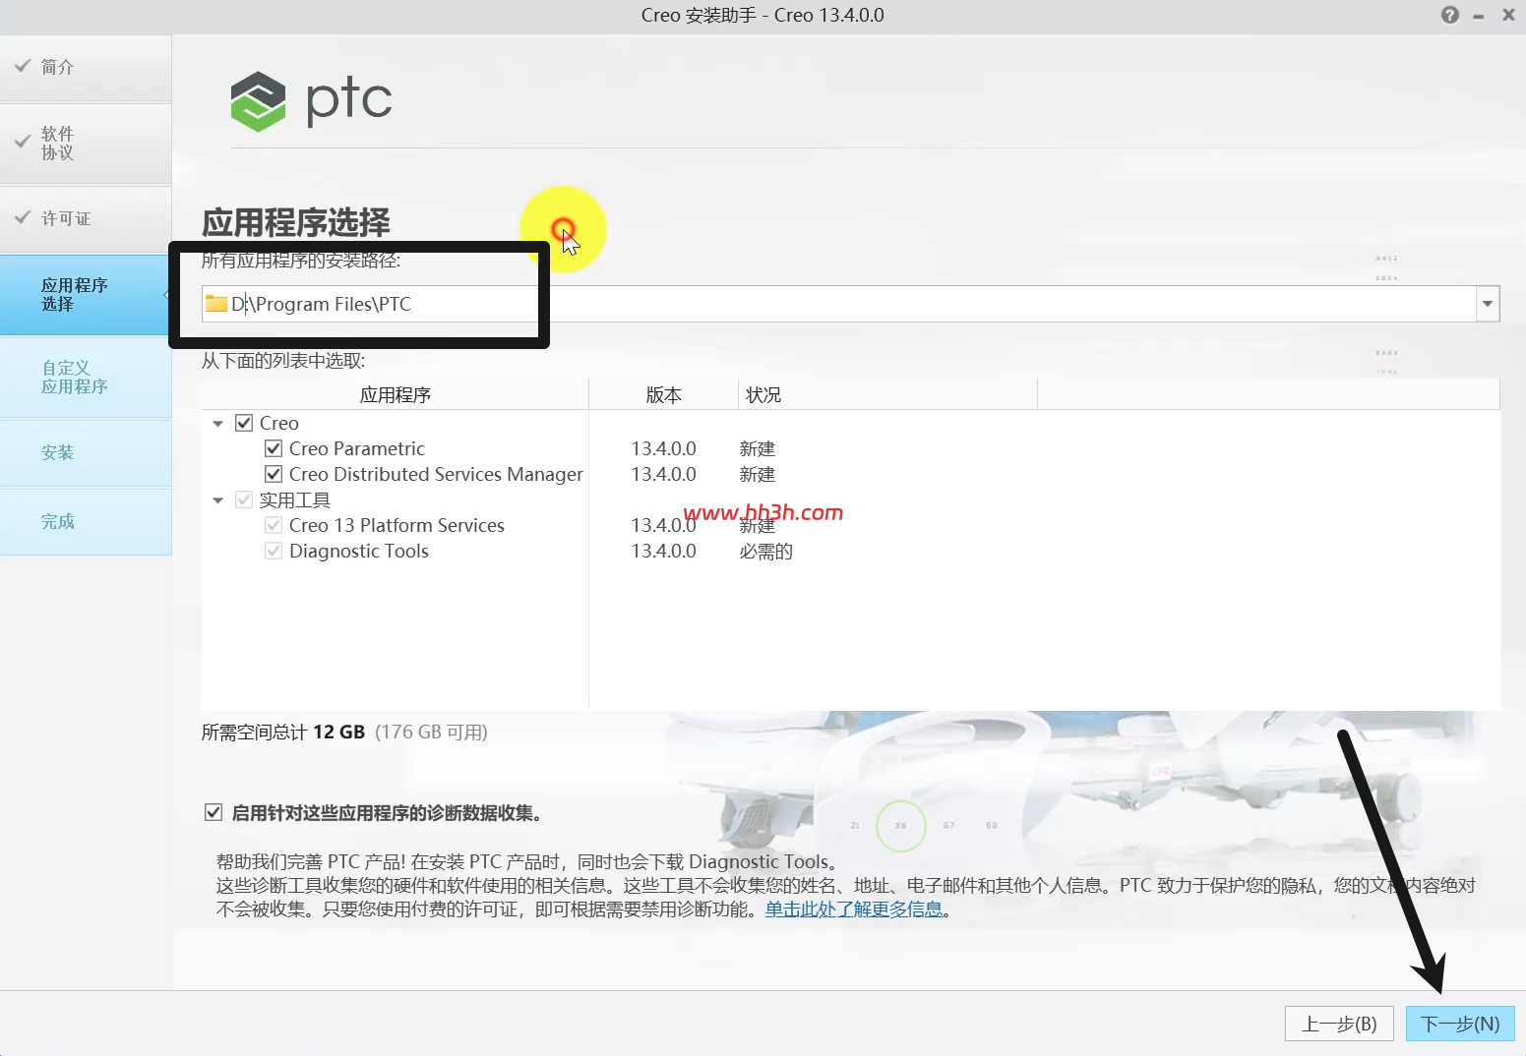Select the Creo 13 Platform Services label
Image resolution: width=1526 pixels, height=1056 pixels.
pyautogui.click(x=397, y=525)
